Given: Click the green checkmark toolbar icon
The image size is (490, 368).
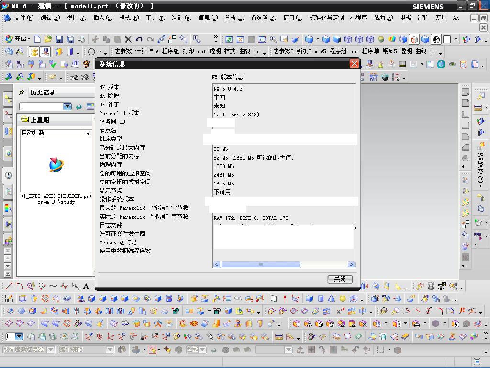Looking at the screenshot, I should [x=53, y=64].
